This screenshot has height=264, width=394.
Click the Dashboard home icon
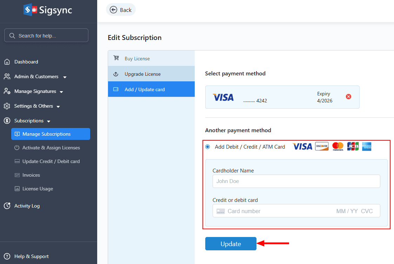click(x=7, y=62)
